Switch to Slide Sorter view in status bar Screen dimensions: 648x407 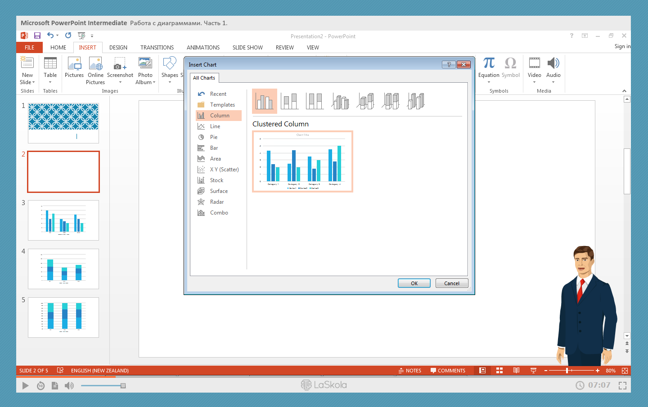point(499,371)
